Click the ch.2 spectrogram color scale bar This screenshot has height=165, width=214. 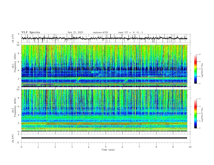coord(195,114)
